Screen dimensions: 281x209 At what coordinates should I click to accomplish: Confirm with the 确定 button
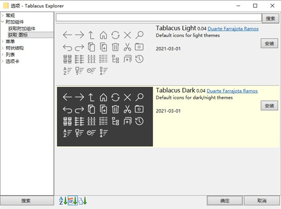click(x=224, y=201)
